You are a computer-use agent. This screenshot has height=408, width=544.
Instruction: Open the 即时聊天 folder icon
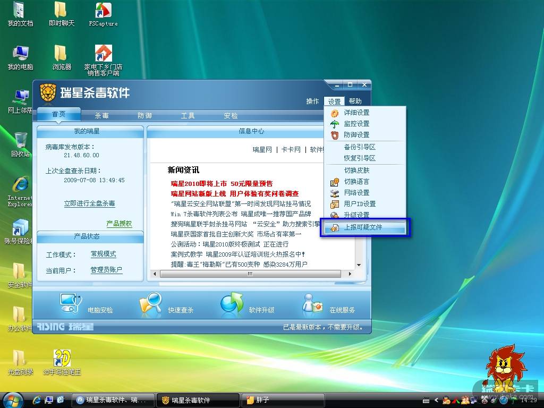click(x=62, y=14)
